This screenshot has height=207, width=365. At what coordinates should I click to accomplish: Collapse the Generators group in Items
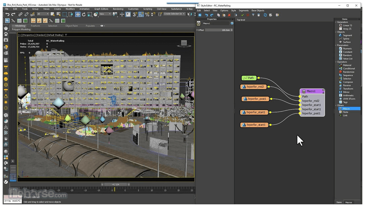pyautogui.click(x=336, y=22)
